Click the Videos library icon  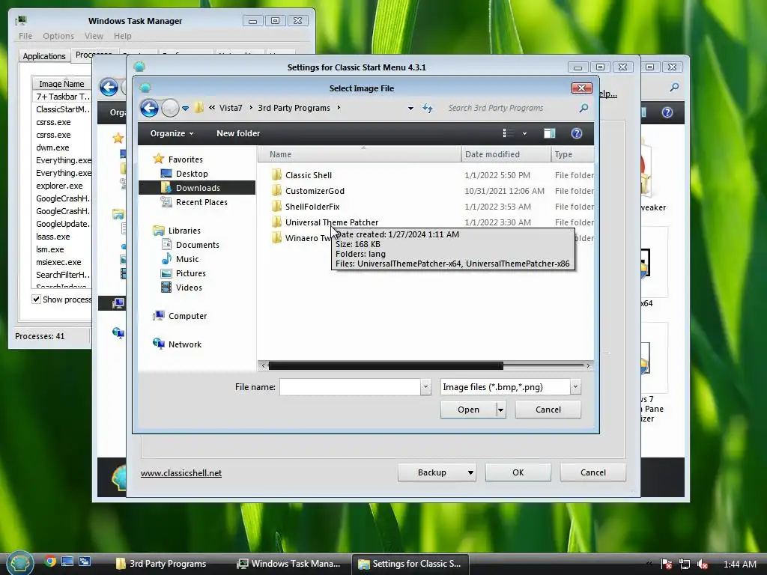tap(166, 287)
